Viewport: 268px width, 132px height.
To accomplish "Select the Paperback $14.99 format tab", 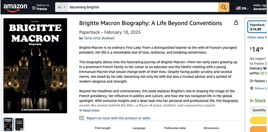I will [x=258, y=27].
